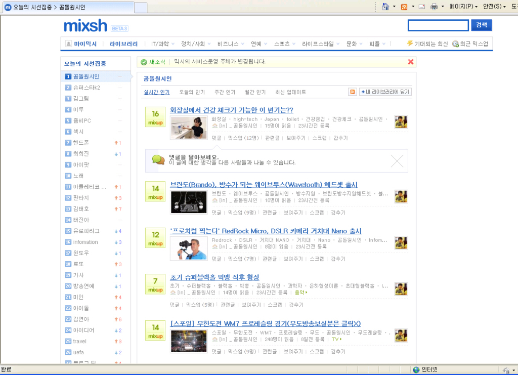The width and height of the screenshot is (518, 375).
Task: Click the internet zone globe icon in status bar
Action: pyautogui.click(x=416, y=370)
